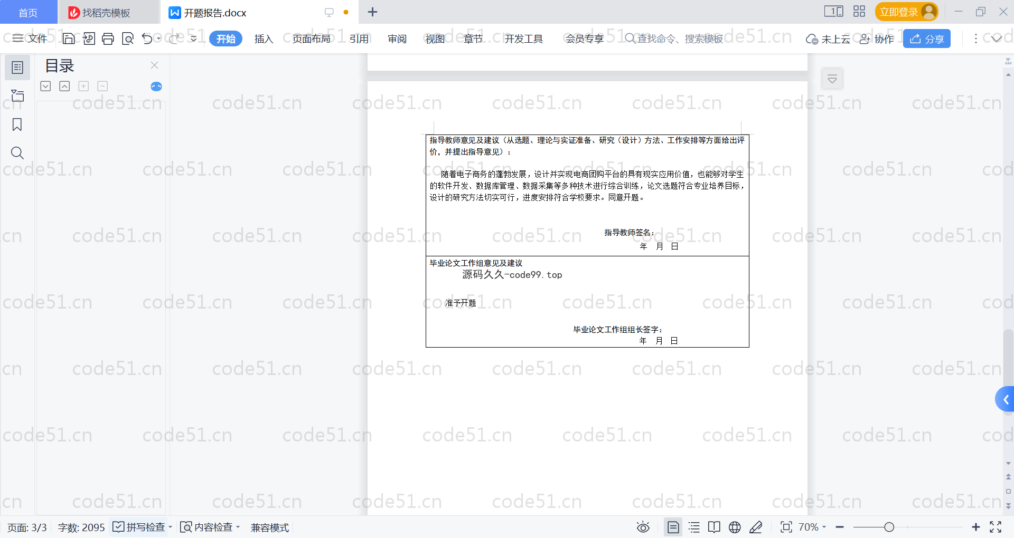Open the 审阅 ribbon tab

click(397, 39)
